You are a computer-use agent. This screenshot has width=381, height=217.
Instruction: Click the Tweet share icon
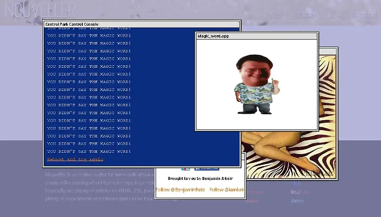pyautogui.click(x=185, y=169)
